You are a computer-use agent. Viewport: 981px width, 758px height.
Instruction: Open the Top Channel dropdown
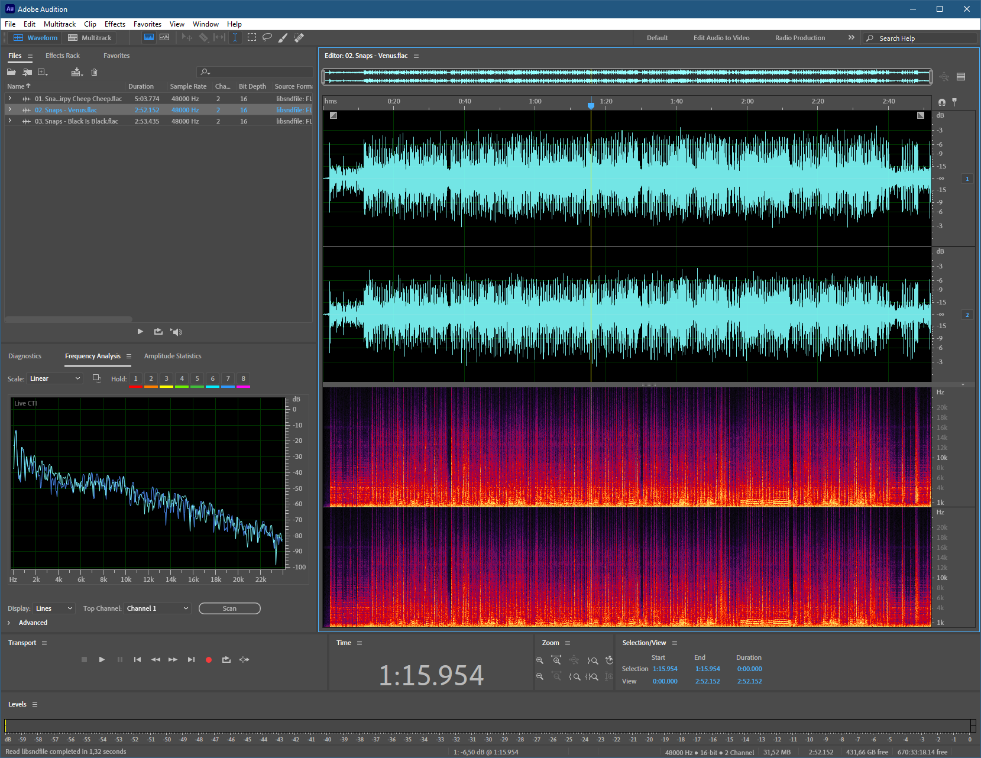point(157,608)
